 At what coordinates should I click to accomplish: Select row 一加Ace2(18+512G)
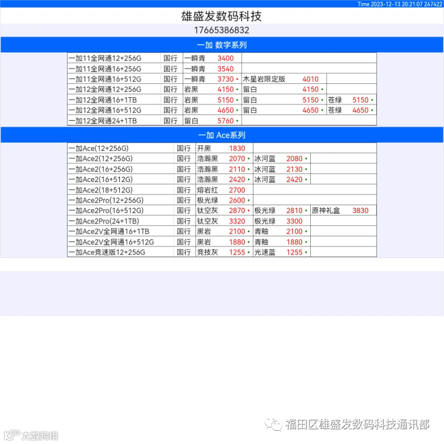[222, 190]
